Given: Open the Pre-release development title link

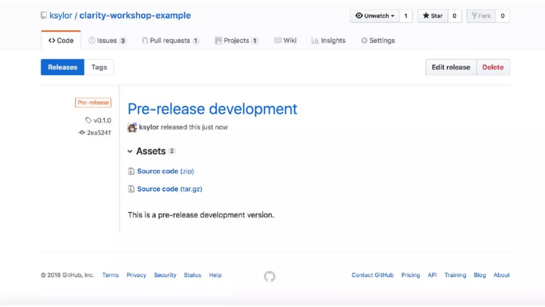Looking at the screenshot, I should tap(212, 109).
